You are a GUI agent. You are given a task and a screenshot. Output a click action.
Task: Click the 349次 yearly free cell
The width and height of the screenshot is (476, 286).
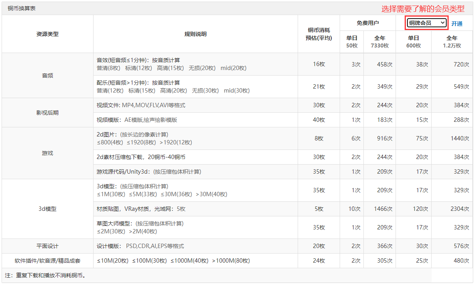click(x=380, y=87)
